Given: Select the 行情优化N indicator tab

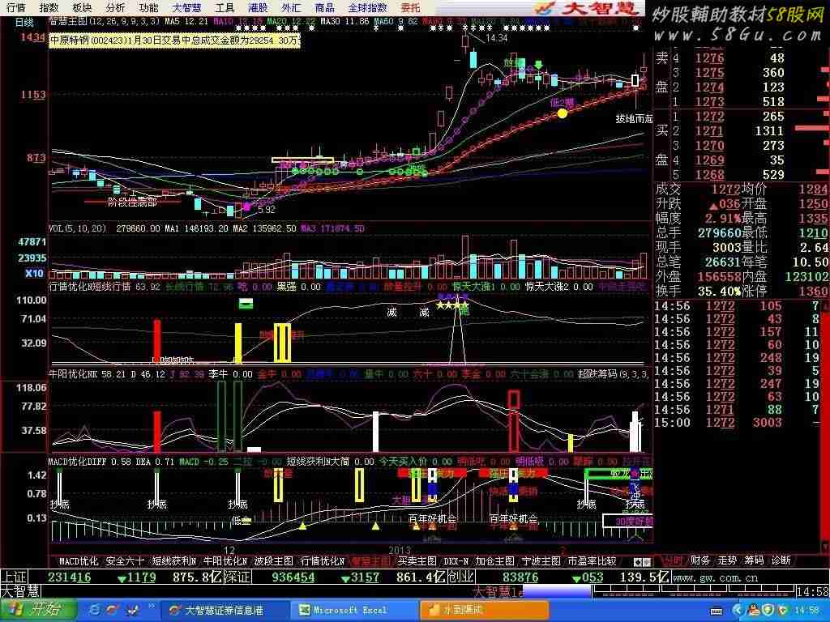Looking at the screenshot, I should pos(323,561).
